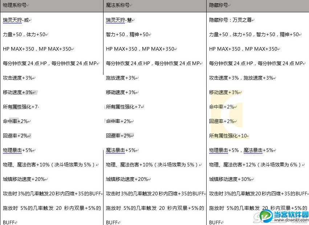The width and height of the screenshot is (309, 225).
Task: Click 力量+50，体力+50 in physical column
Action: [25, 34]
